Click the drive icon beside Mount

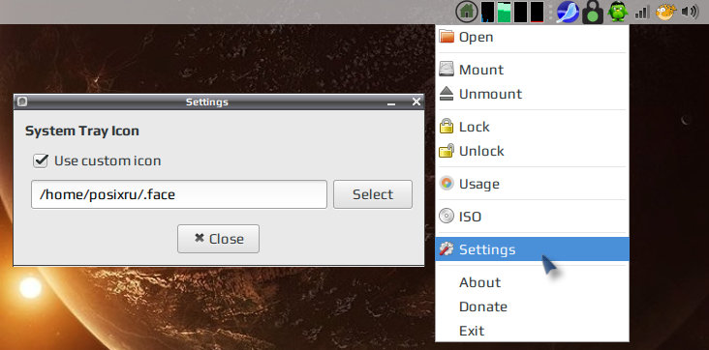pyautogui.click(x=447, y=69)
